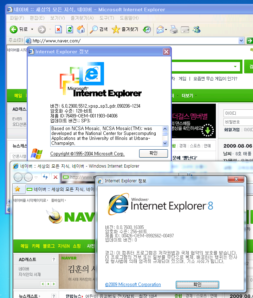
Task: Open Search (검색) in IE6 toolbar
Action: 99,29
